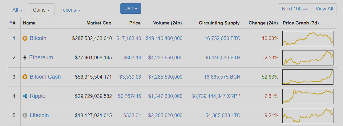Open the Litecoin name link
The height and width of the screenshot is (126, 343).
click(39, 115)
